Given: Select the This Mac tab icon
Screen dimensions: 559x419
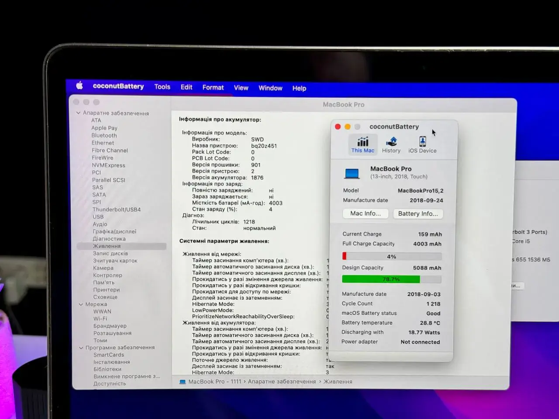Looking at the screenshot, I should pyautogui.click(x=363, y=145).
